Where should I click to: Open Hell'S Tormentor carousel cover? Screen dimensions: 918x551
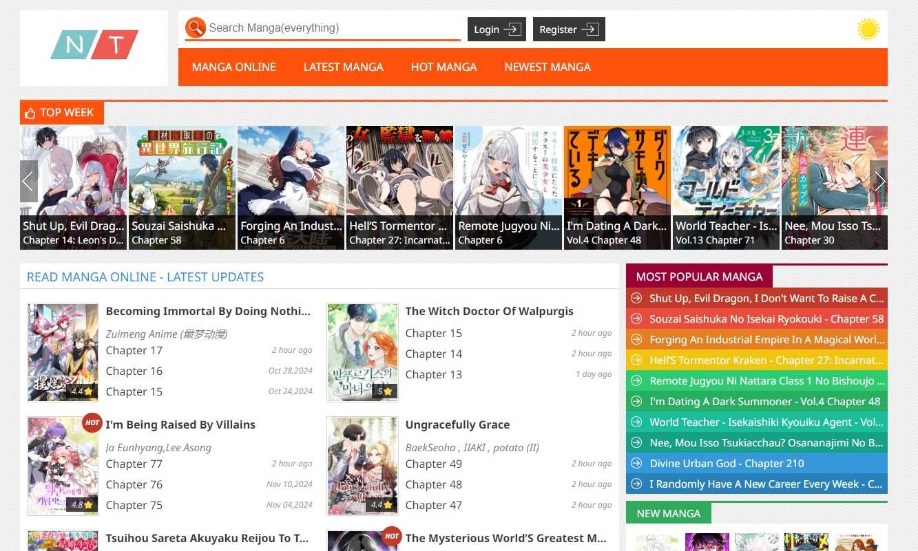(x=400, y=187)
